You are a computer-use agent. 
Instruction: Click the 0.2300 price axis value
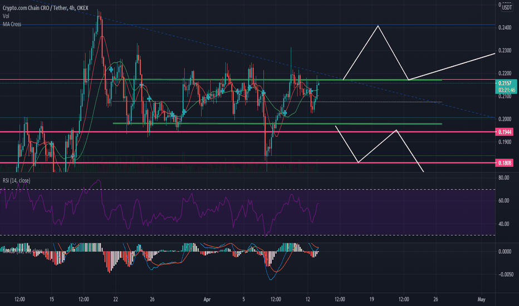point(505,51)
